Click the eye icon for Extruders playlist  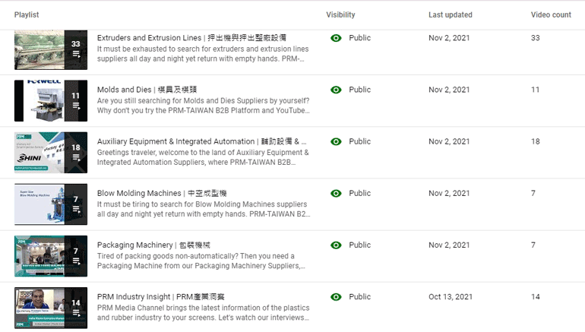[336, 38]
